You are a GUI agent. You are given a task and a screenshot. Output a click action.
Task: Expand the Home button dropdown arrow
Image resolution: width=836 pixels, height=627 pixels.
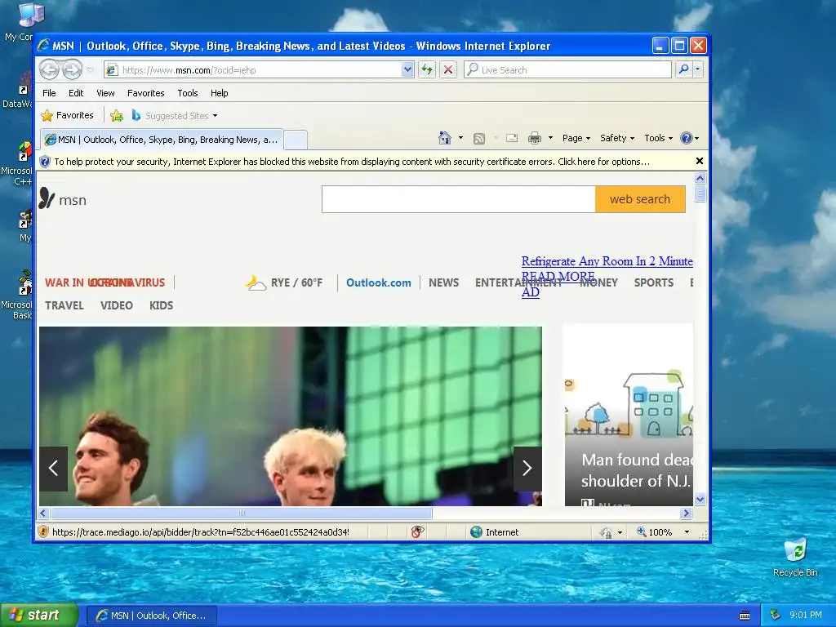click(460, 138)
